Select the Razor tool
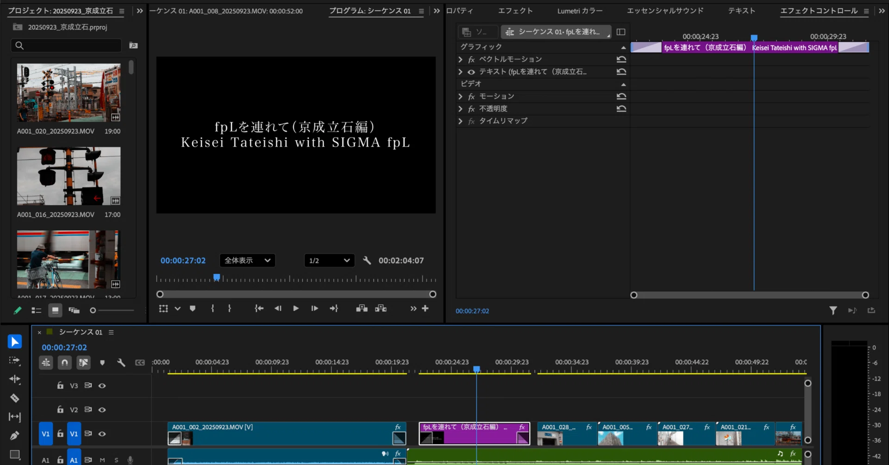 click(14, 398)
